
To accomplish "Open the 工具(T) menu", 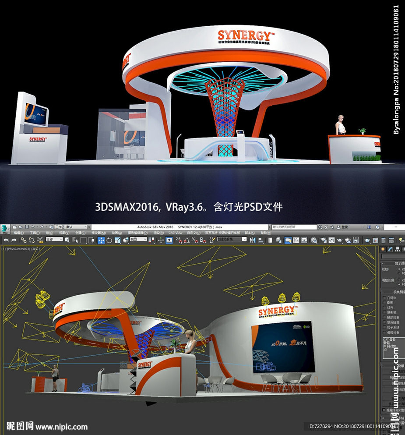I will coord(35,233).
